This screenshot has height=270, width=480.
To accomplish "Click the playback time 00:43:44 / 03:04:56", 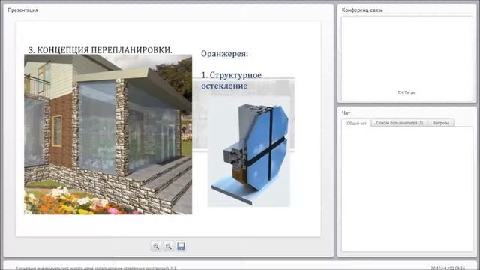I will 448,268.
